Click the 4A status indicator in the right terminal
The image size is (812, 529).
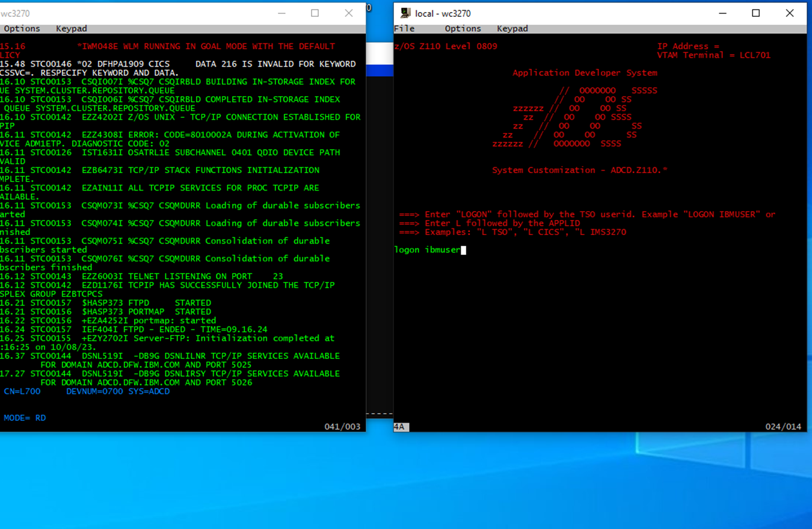pyautogui.click(x=400, y=427)
